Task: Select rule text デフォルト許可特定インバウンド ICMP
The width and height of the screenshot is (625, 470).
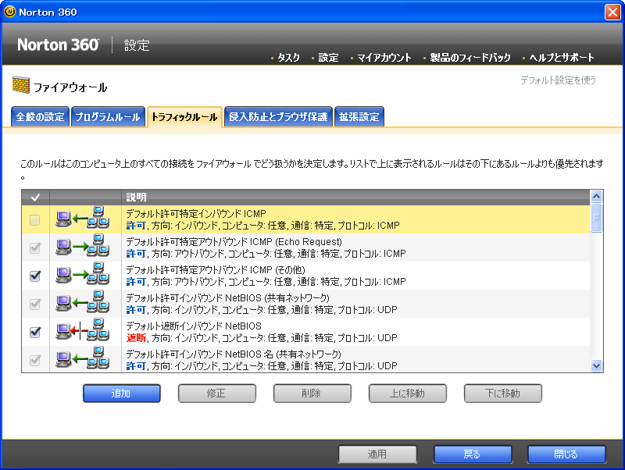Action: click(196, 213)
